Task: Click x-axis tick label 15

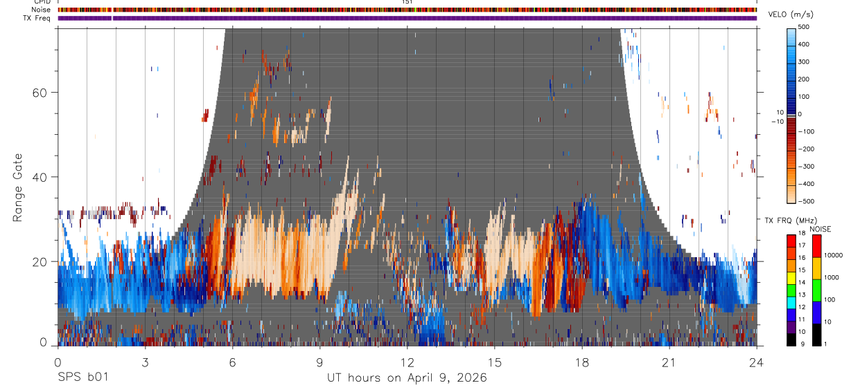Action: pyautogui.click(x=495, y=362)
